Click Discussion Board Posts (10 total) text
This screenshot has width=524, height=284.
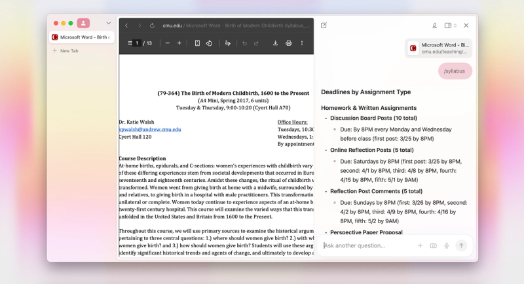click(x=373, y=118)
